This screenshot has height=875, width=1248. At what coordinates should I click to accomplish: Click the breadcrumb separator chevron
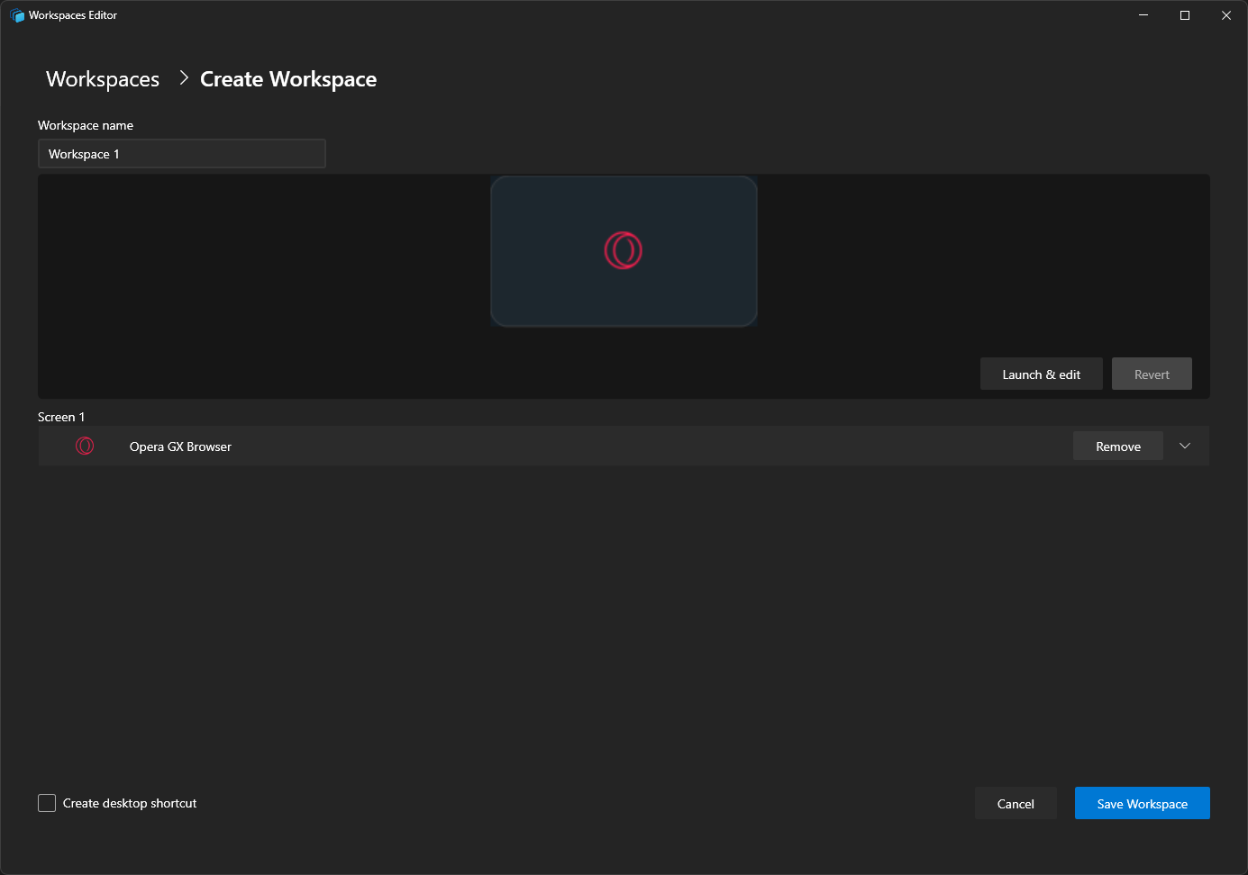pos(184,78)
